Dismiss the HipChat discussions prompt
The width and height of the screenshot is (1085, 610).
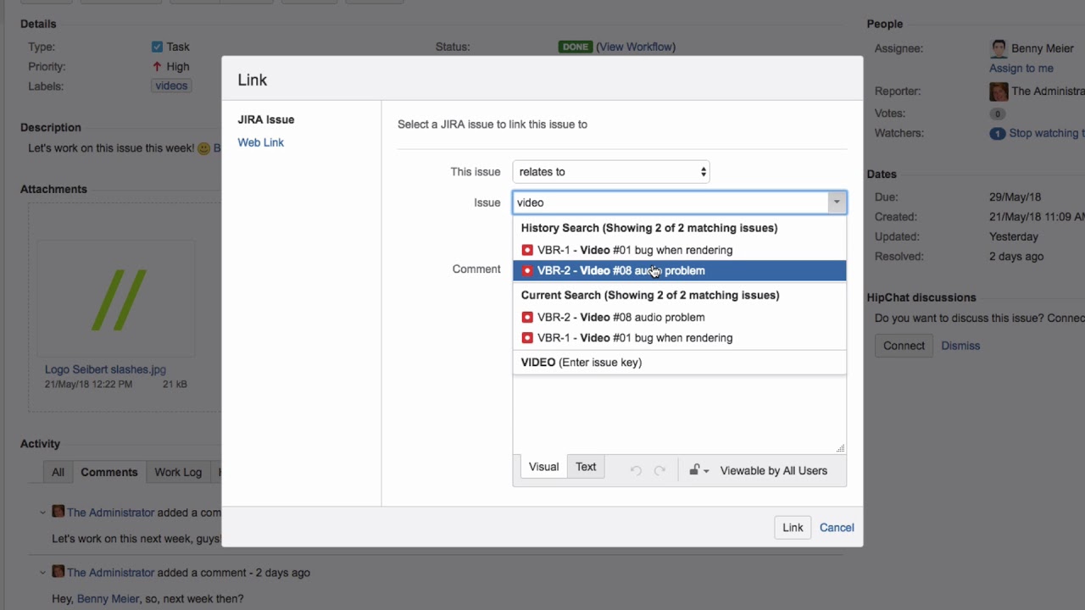tap(960, 346)
